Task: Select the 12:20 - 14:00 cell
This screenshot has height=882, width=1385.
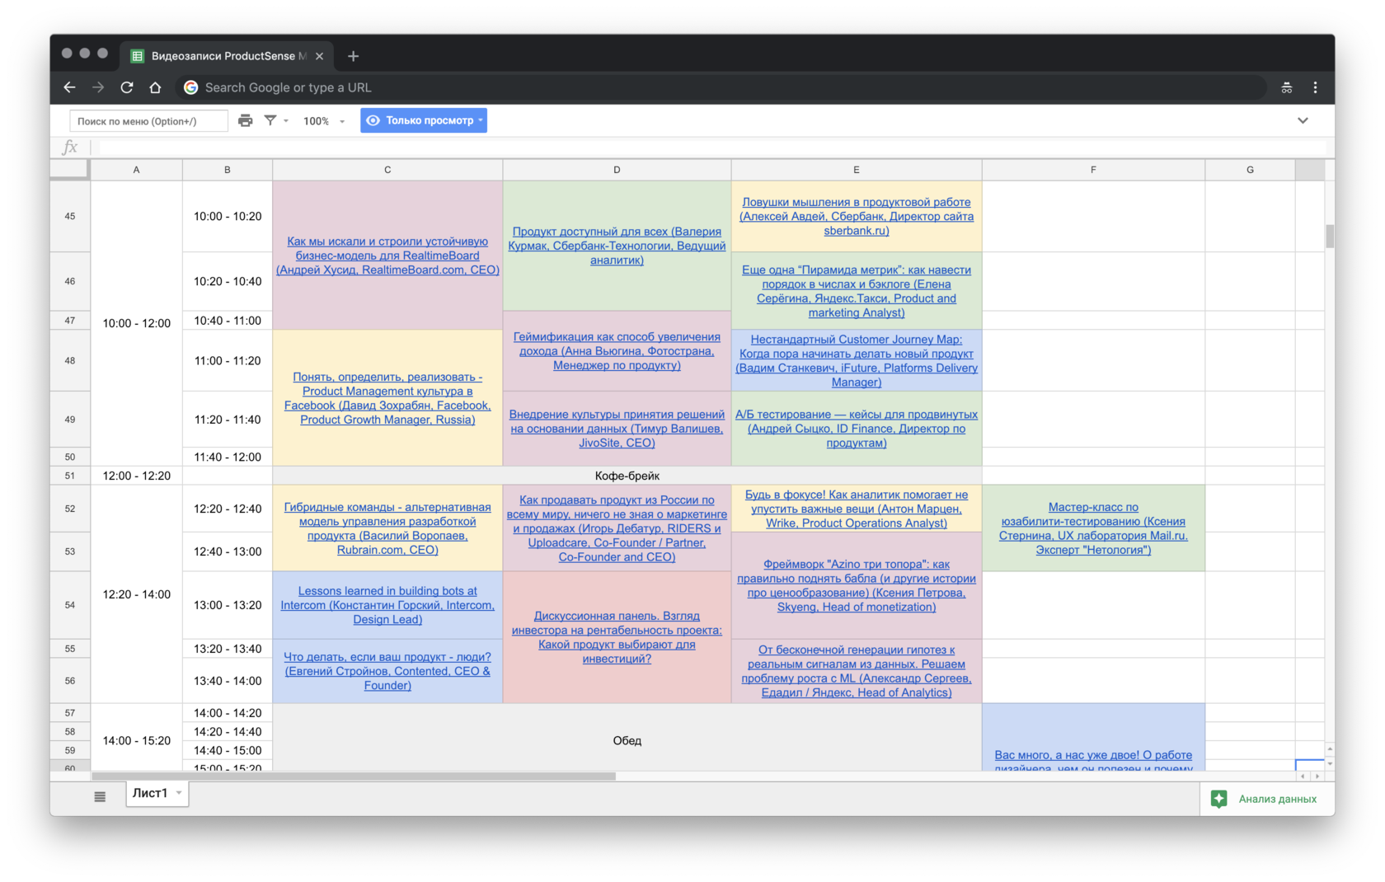Action: click(136, 594)
